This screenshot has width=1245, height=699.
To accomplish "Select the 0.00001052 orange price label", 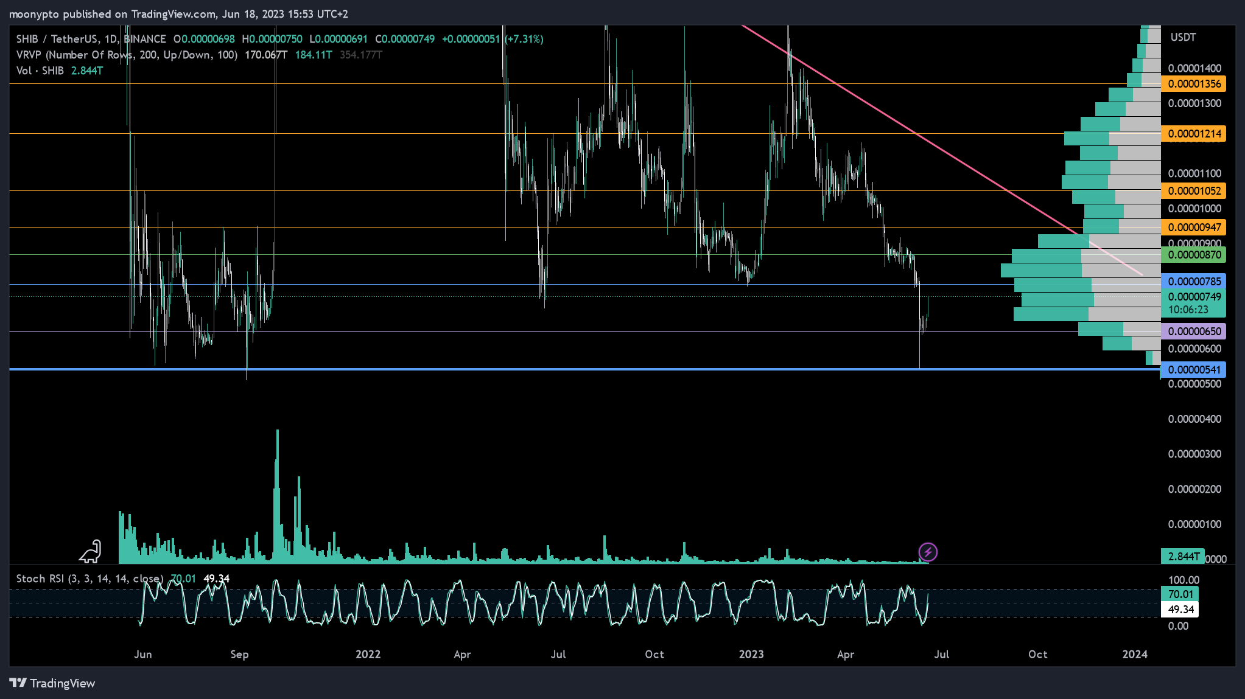I will pyautogui.click(x=1193, y=191).
